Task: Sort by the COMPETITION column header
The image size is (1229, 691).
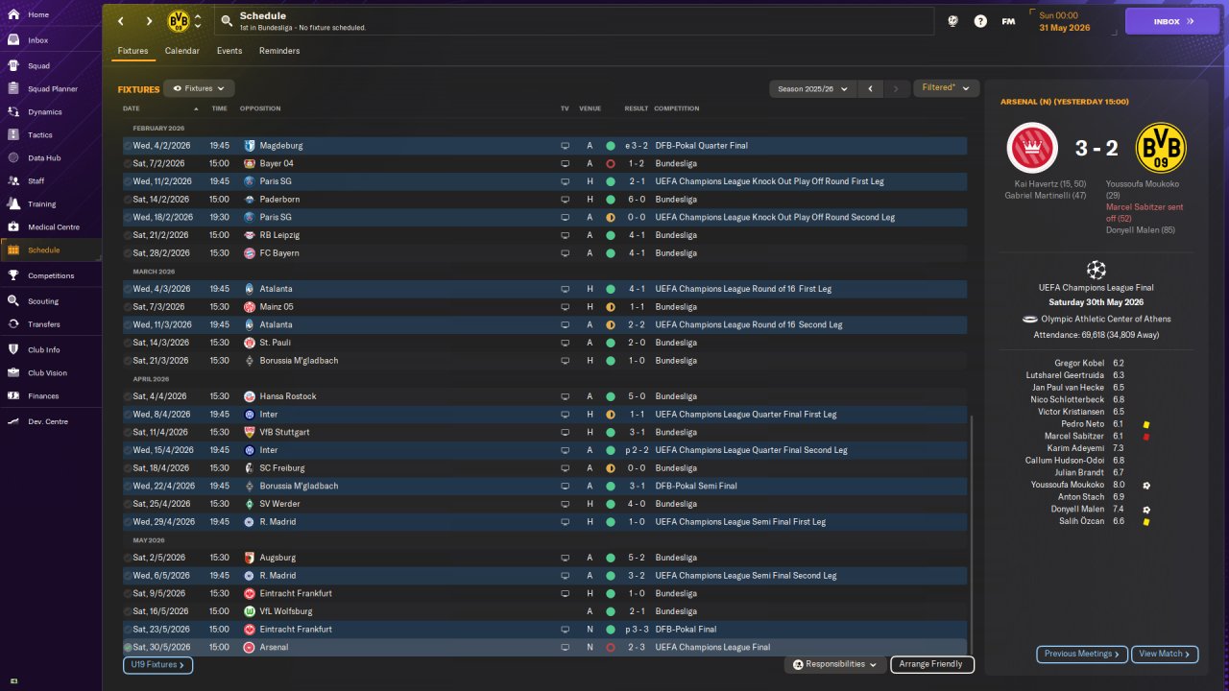Action: tap(677, 108)
